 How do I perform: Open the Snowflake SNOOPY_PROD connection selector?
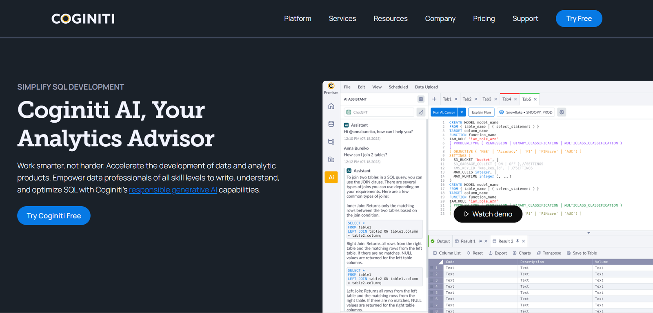pyautogui.click(x=526, y=112)
